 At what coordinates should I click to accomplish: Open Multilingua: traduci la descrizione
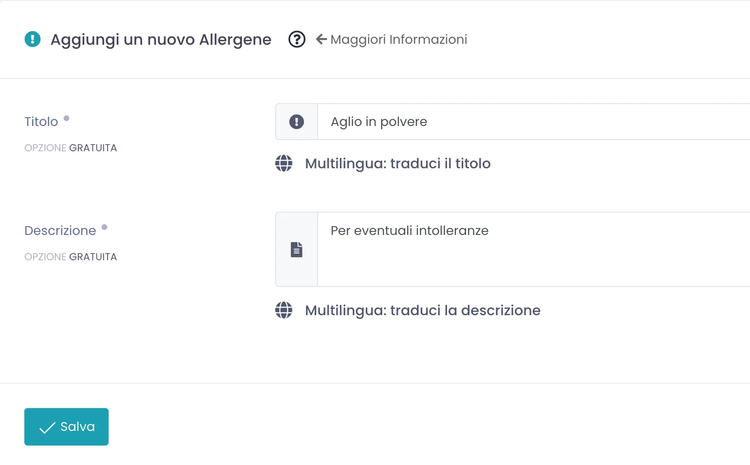[x=423, y=310]
